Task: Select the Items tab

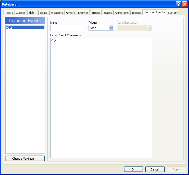Action: (x=43, y=13)
